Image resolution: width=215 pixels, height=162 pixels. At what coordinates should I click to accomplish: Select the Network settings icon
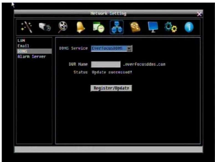pyautogui.click(x=117, y=27)
